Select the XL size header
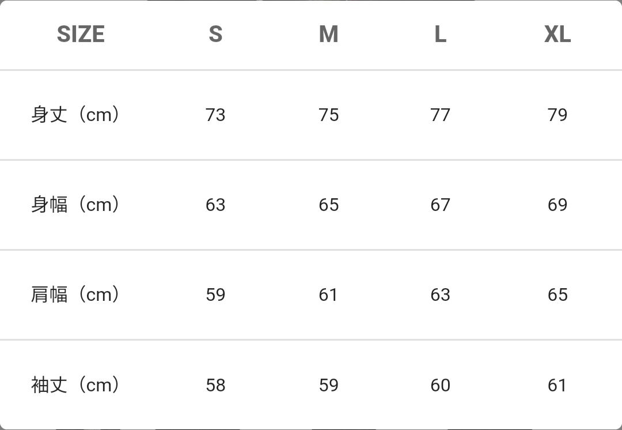 point(557,35)
